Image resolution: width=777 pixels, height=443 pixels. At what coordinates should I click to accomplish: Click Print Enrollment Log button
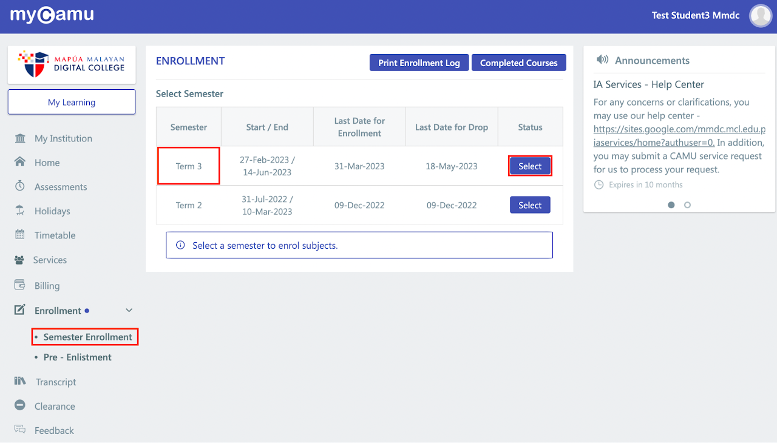(419, 63)
